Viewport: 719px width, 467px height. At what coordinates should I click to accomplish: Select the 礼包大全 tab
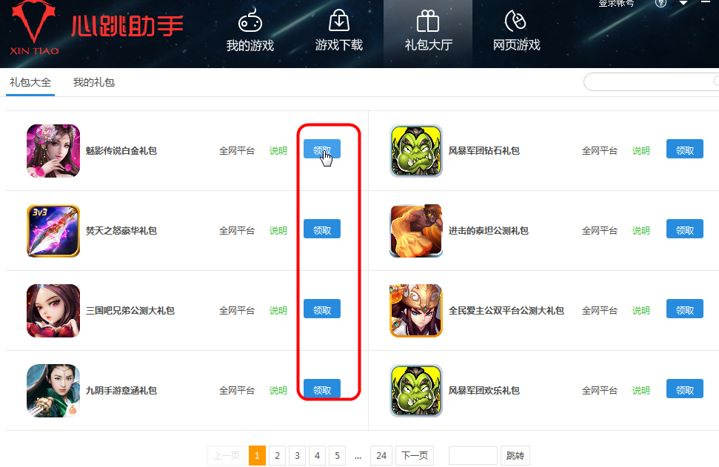click(x=30, y=82)
